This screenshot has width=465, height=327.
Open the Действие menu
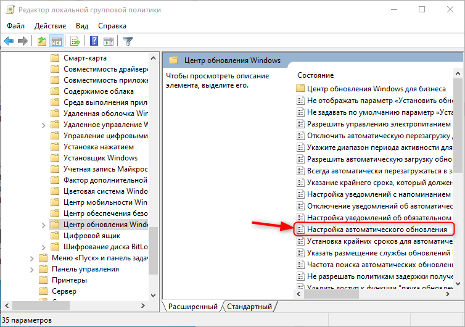[x=50, y=26]
